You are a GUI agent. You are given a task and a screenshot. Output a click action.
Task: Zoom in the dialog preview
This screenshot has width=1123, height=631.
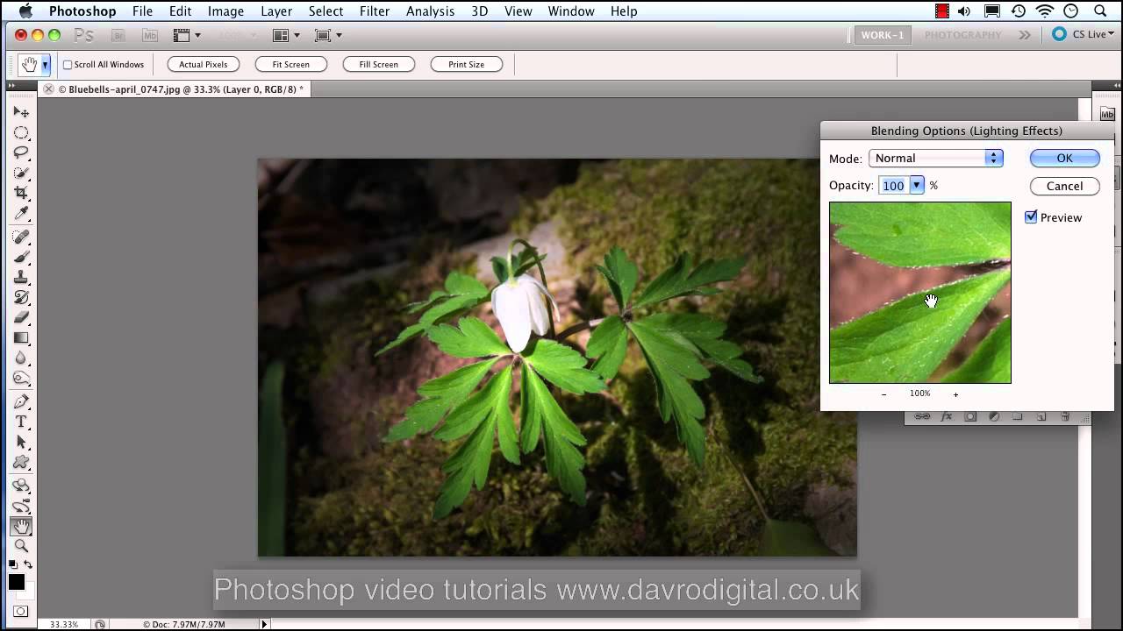click(955, 394)
